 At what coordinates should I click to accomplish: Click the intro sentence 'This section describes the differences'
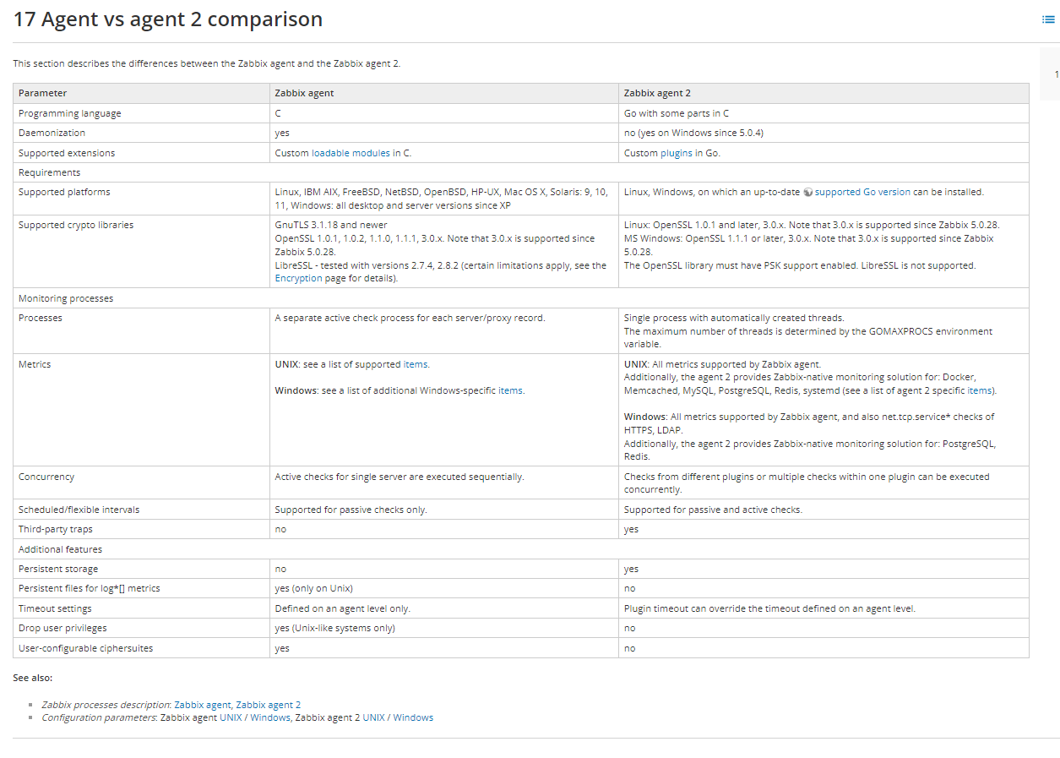pos(207,63)
